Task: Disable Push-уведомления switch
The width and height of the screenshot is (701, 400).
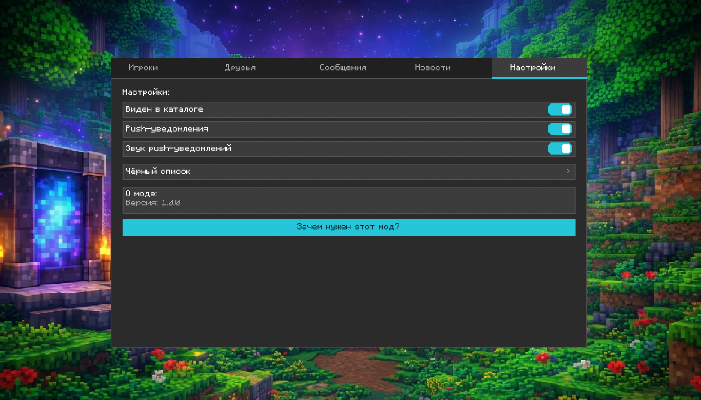Action: click(560, 129)
